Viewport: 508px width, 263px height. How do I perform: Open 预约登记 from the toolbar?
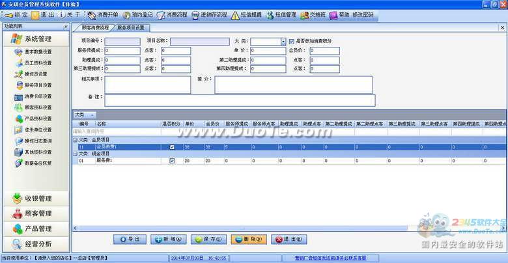(x=137, y=15)
